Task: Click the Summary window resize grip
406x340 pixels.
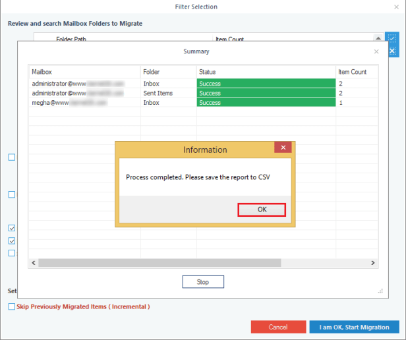Action: tap(380, 291)
